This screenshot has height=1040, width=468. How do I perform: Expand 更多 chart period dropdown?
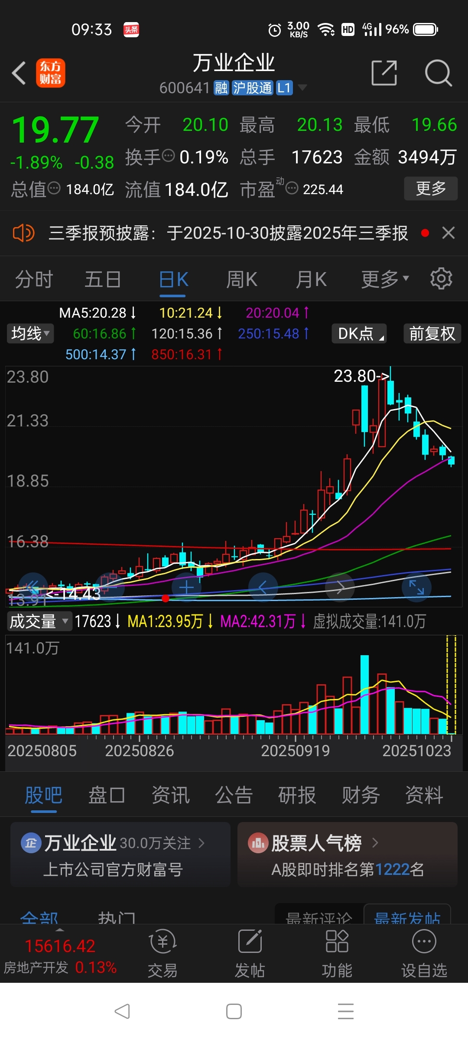coord(385,279)
